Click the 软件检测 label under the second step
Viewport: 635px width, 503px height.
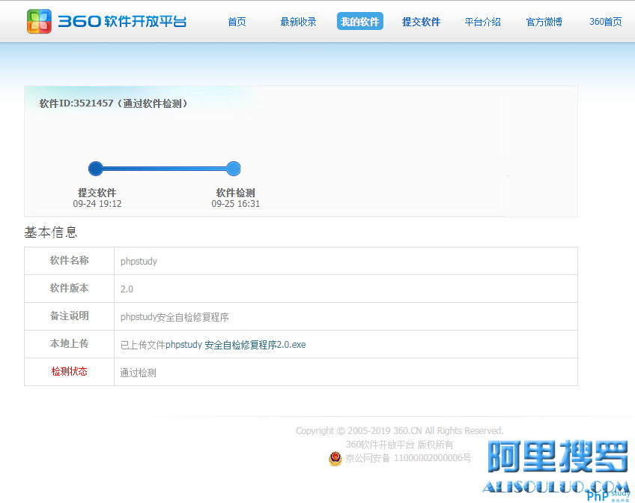point(236,193)
